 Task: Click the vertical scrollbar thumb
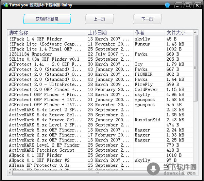click(x=195, y=68)
